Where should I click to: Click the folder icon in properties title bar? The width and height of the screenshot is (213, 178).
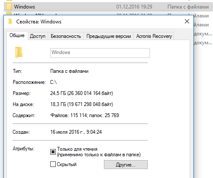(10, 22)
